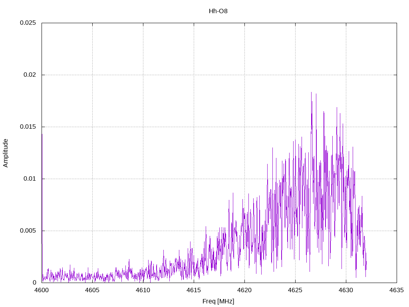Click the 4600 x-axis tick label
The height and width of the screenshot is (307, 409).
[42, 290]
